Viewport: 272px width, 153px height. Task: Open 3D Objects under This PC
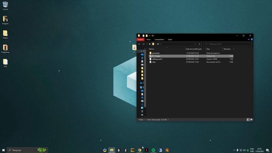[142, 108]
